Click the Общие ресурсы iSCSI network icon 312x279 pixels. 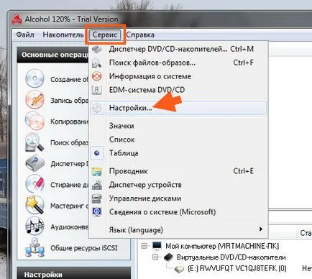[x=35, y=247]
